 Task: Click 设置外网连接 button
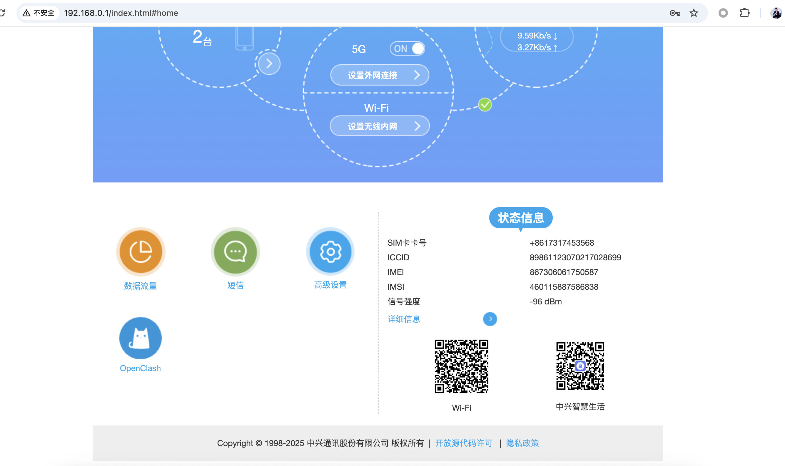(x=380, y=75)
